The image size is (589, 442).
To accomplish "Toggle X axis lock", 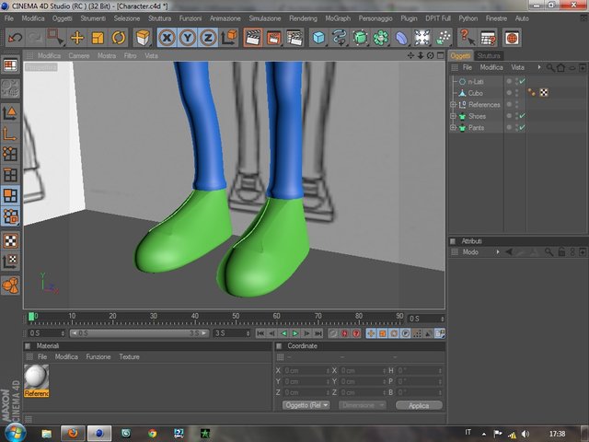I will [x=167, y=38].
